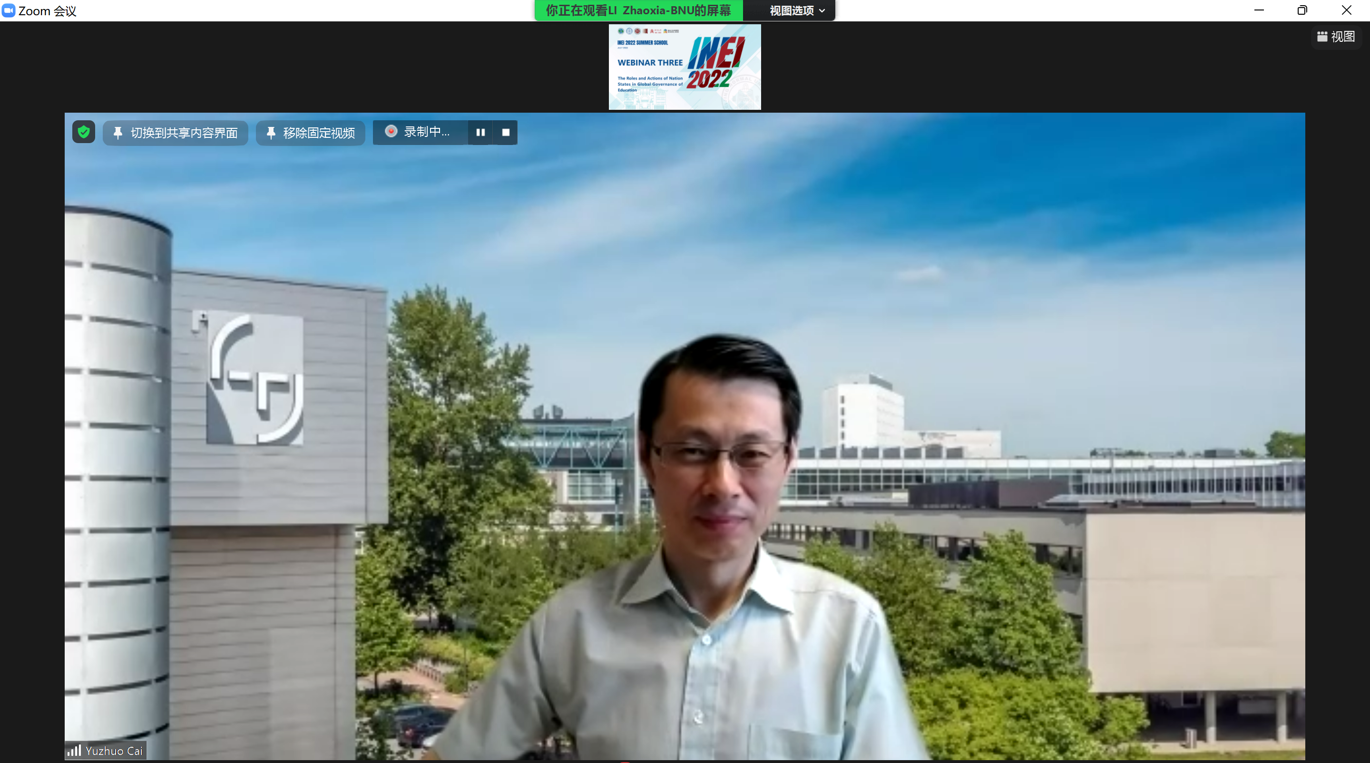Click the Zoom logo in title bar
The width and height of the screenshot is (1370, 763).
(x=9, y=10)
